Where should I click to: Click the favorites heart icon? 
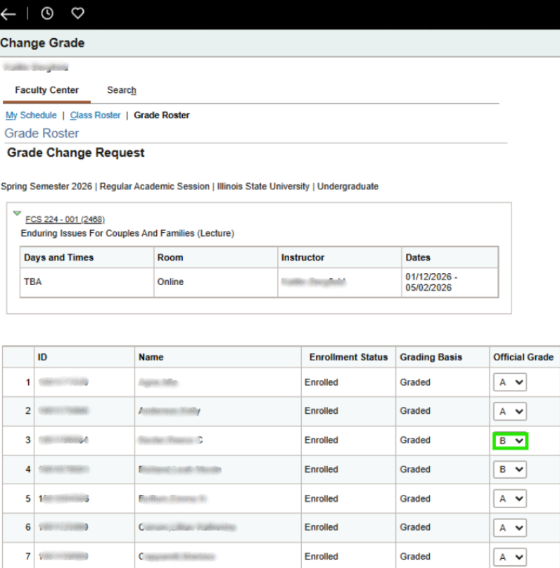click(x=77, y=13)
